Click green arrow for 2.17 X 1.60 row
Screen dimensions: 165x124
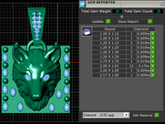(153, 75)
